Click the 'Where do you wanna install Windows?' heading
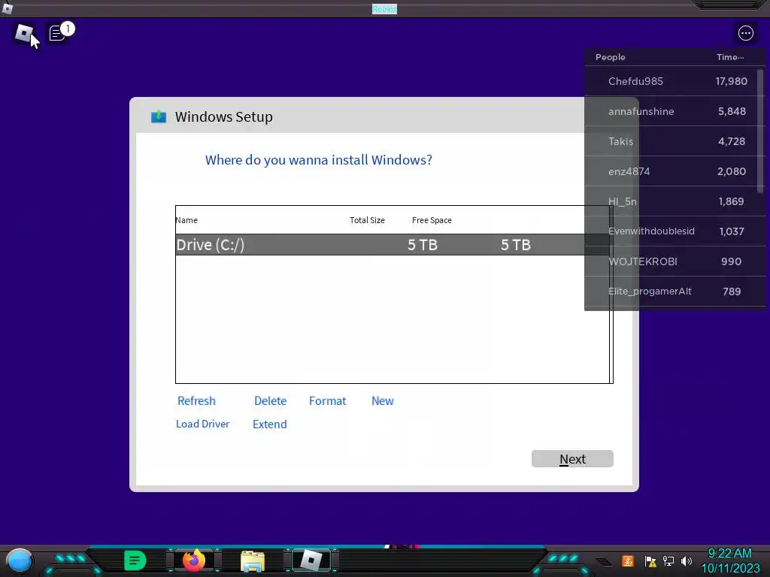The width and height of the screenshot is (770, 577). pyautogui.click(x=318, y=160)
